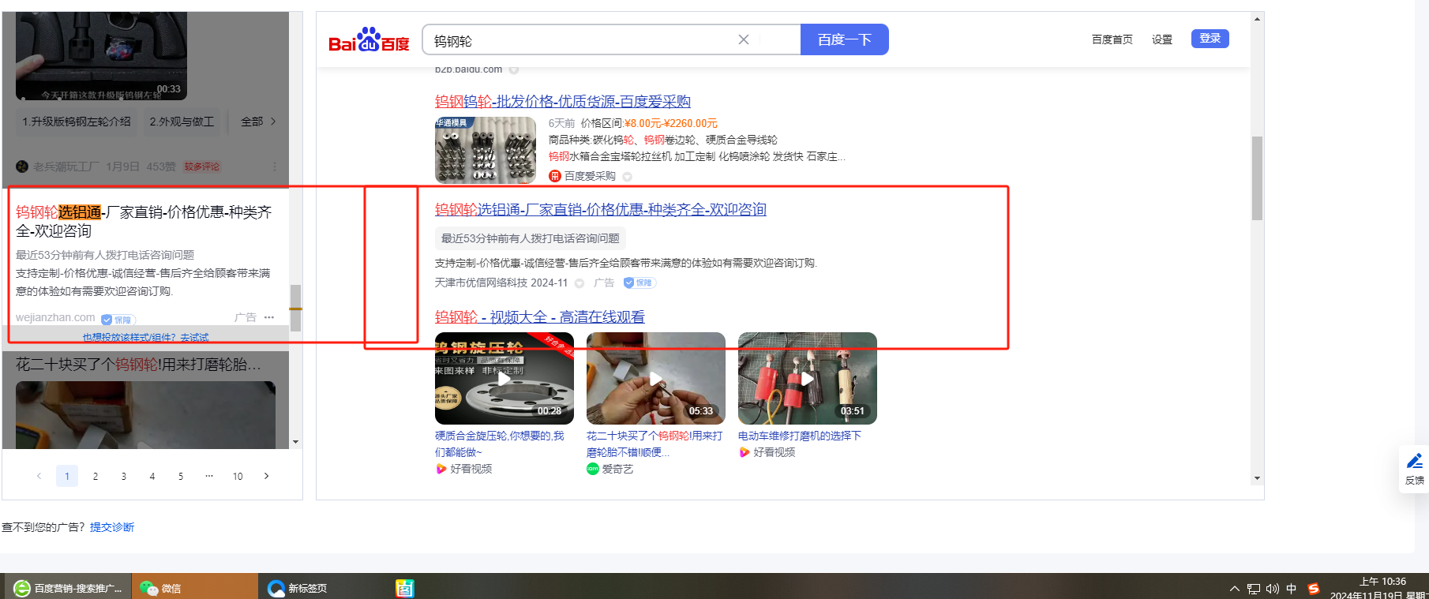Select page 1 in the pagination

tap(67, 476)
